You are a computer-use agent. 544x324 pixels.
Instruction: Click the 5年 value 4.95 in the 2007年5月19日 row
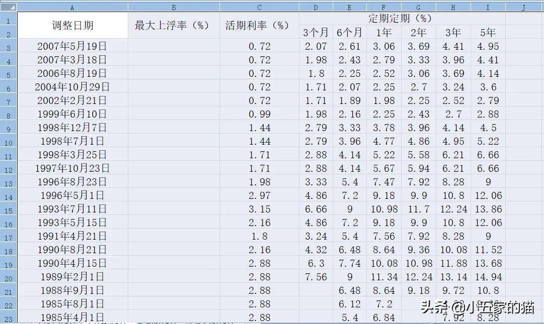pos(488,46)
